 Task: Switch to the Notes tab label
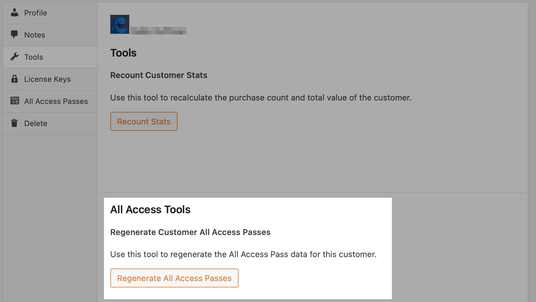pos(35,35)
